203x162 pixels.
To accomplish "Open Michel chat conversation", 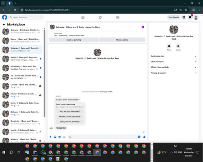I will click(22, 95).
